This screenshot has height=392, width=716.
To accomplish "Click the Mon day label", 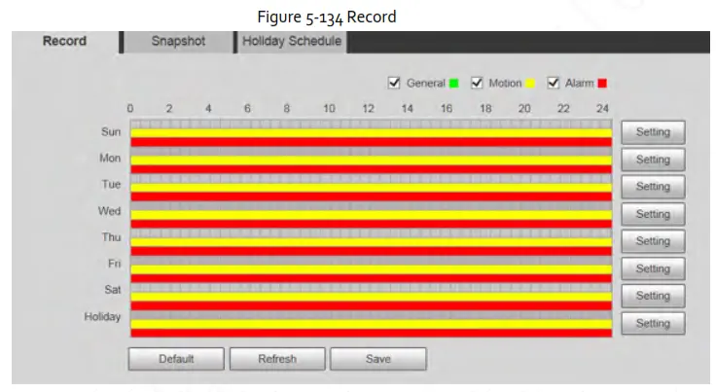I will click(x=110, y=158).
